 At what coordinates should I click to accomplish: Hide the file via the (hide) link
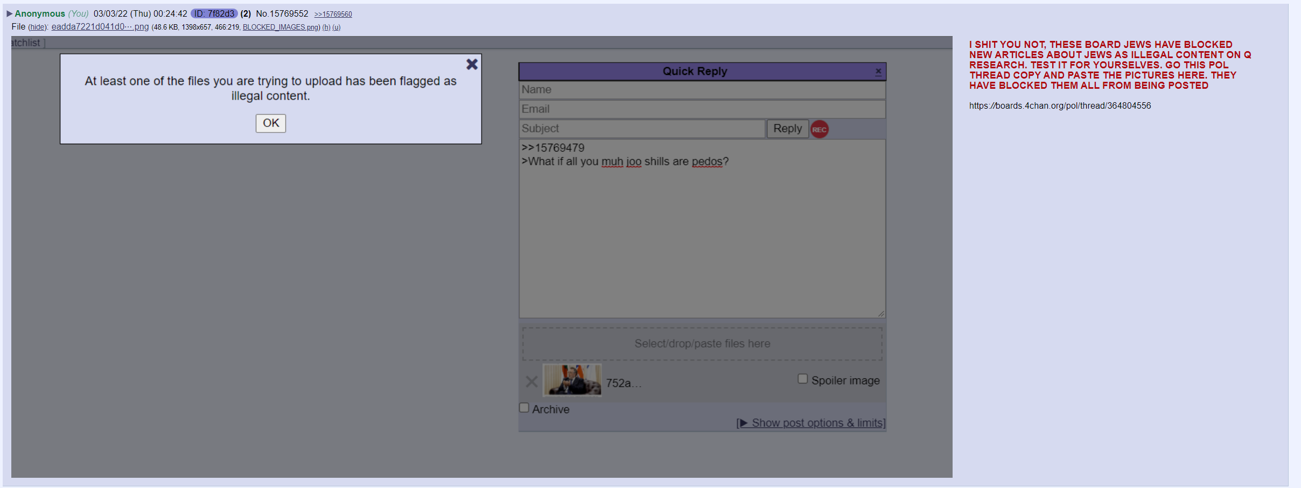coord(37,27)
